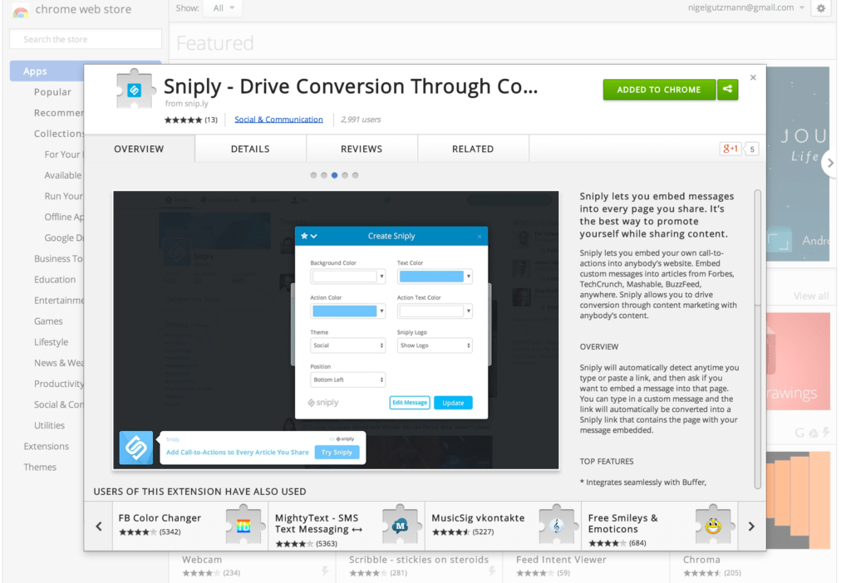Open the MusicSig vkontakte extension icon
This screenshot has width=851, height=583.
point(556,524)
